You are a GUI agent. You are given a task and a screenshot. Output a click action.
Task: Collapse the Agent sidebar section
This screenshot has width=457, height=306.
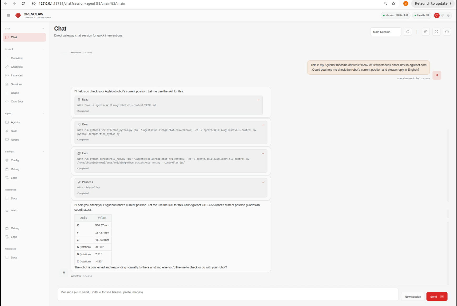pyautogui.click(x=43, y=113)
